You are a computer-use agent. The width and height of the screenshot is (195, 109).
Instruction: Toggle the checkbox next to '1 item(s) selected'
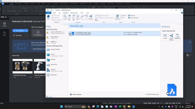point(71,94)
